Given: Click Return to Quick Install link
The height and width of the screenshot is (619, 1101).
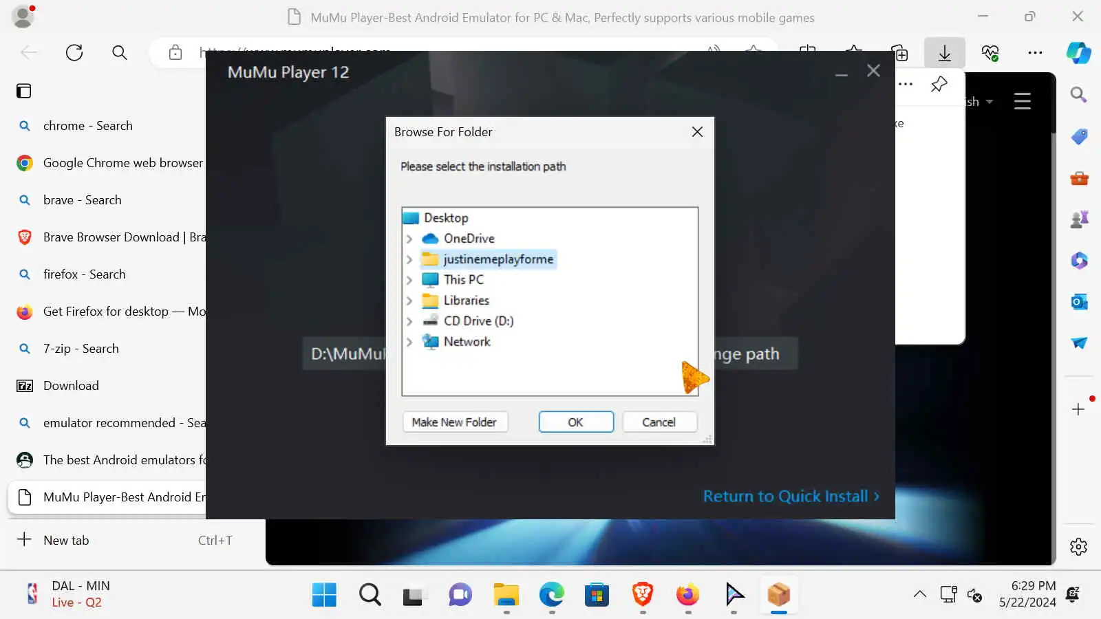Looking at the screenshot, I should (x=791, y=496).
